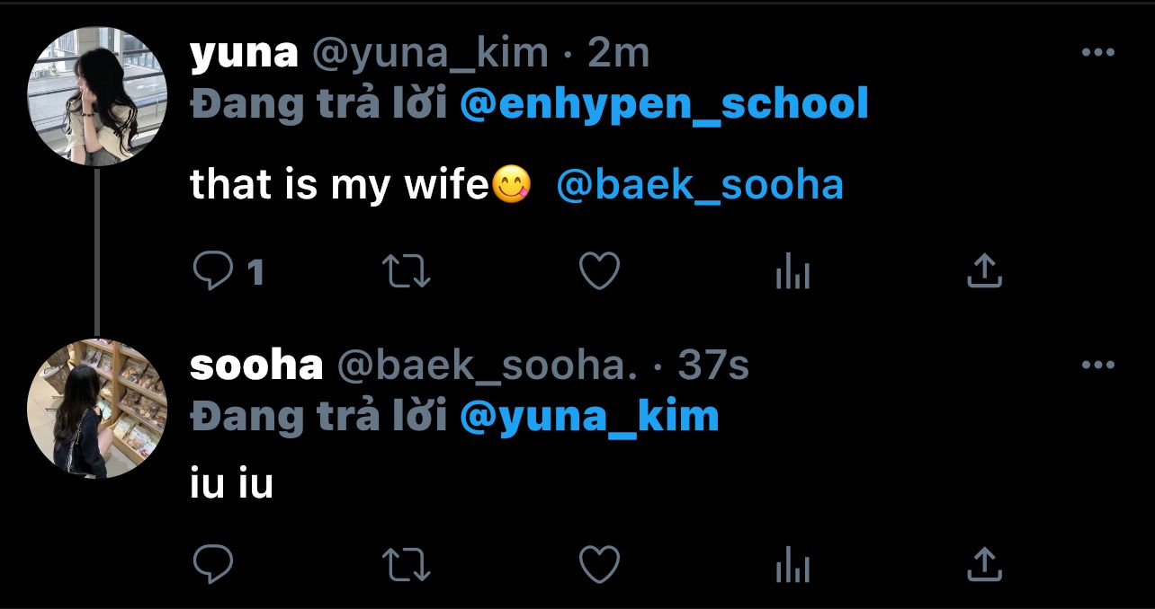Screen dimensions: 1155x609
Task: Share sooha's reply using share icon
Action: 984,565
